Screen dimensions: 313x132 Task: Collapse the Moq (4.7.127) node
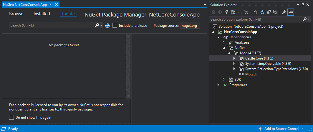pos(229,53)
